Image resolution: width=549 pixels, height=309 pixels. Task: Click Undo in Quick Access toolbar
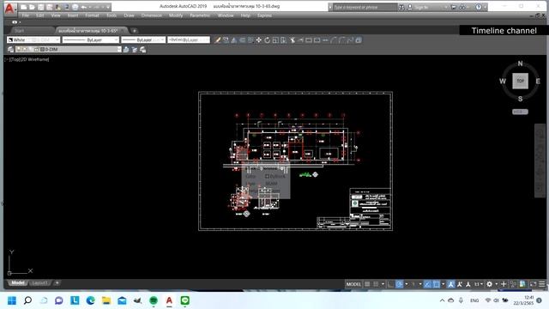click(84, 7)
